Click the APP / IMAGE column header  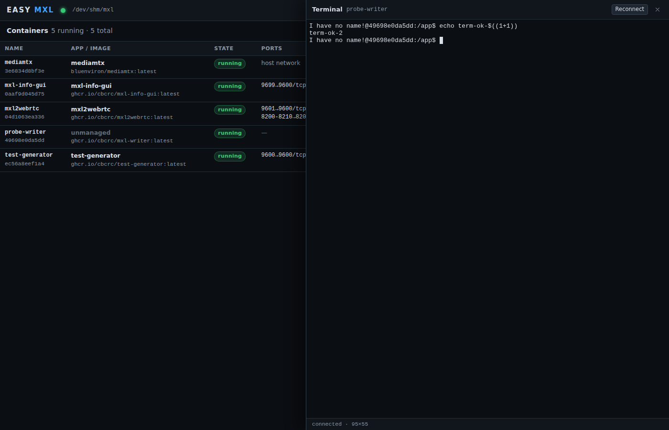tap(91, 49)
